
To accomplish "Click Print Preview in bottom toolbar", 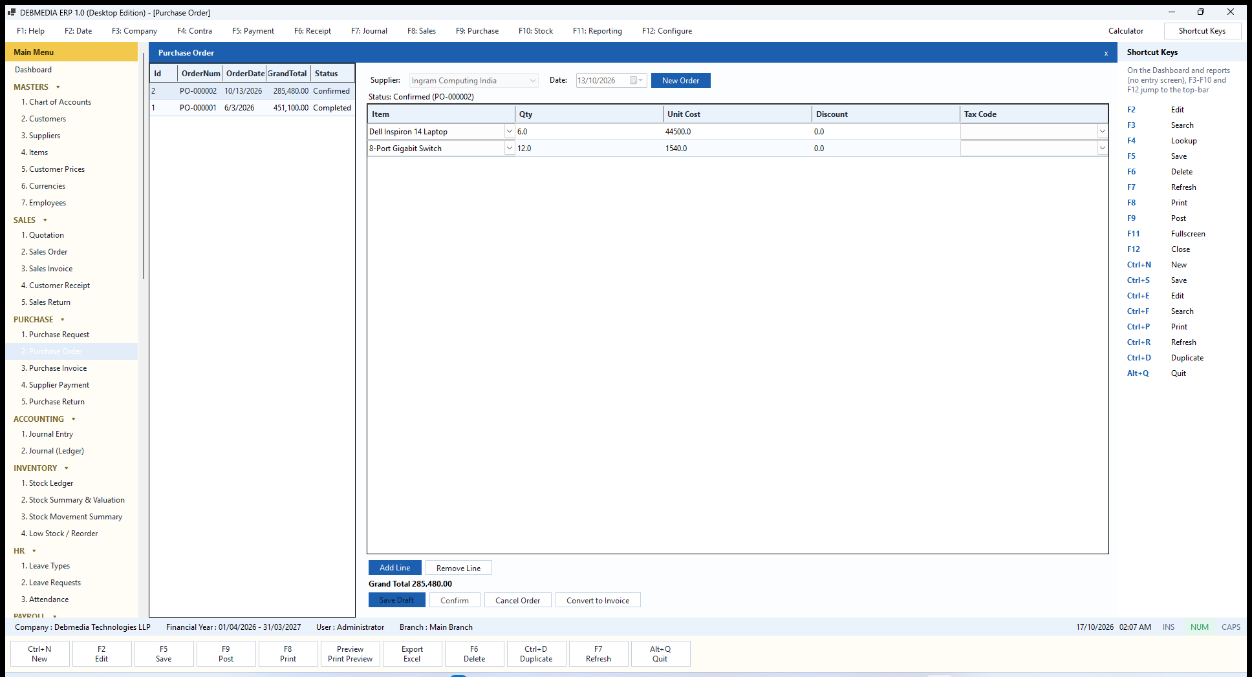I will pos(350,654).
